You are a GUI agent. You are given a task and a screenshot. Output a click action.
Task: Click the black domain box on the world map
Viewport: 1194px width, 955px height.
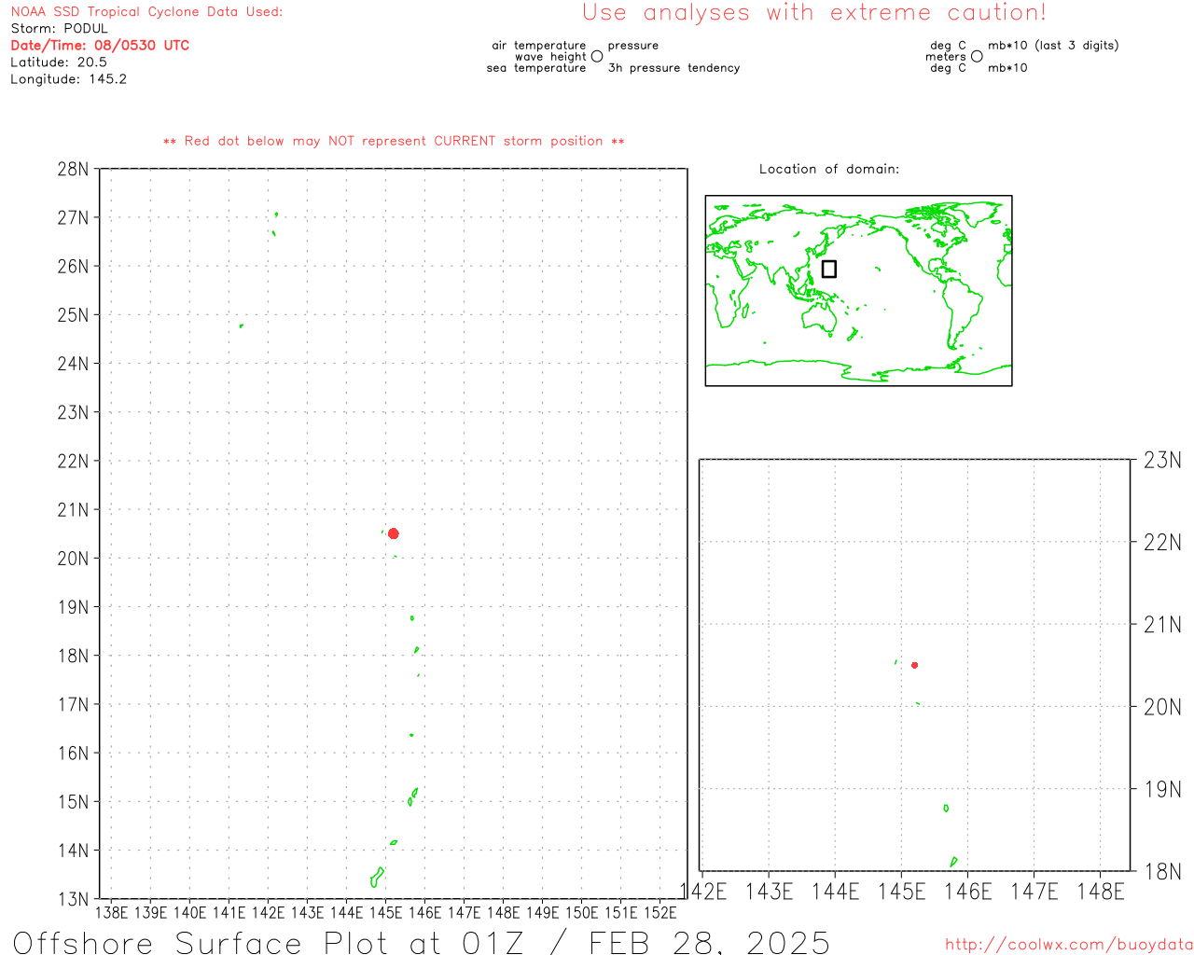coord(829,269)
